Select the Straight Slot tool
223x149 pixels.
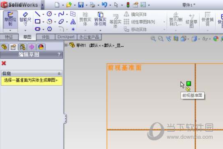(x=37, y=29)
